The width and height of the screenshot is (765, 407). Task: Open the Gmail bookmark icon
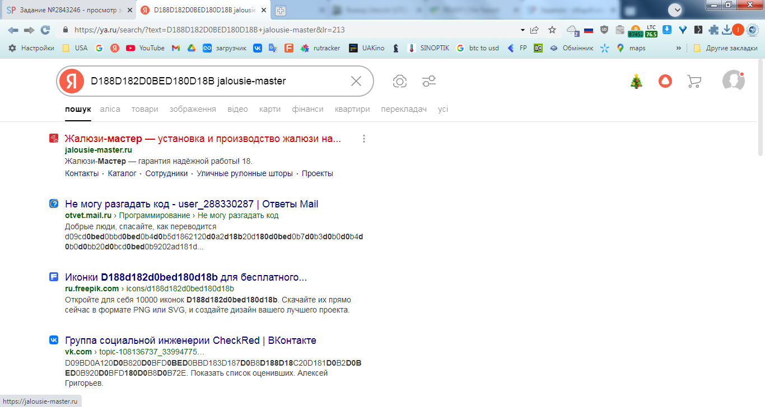[176, 48]
